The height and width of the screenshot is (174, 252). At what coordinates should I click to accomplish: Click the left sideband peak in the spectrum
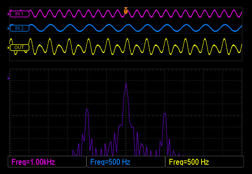coord(87,110)
